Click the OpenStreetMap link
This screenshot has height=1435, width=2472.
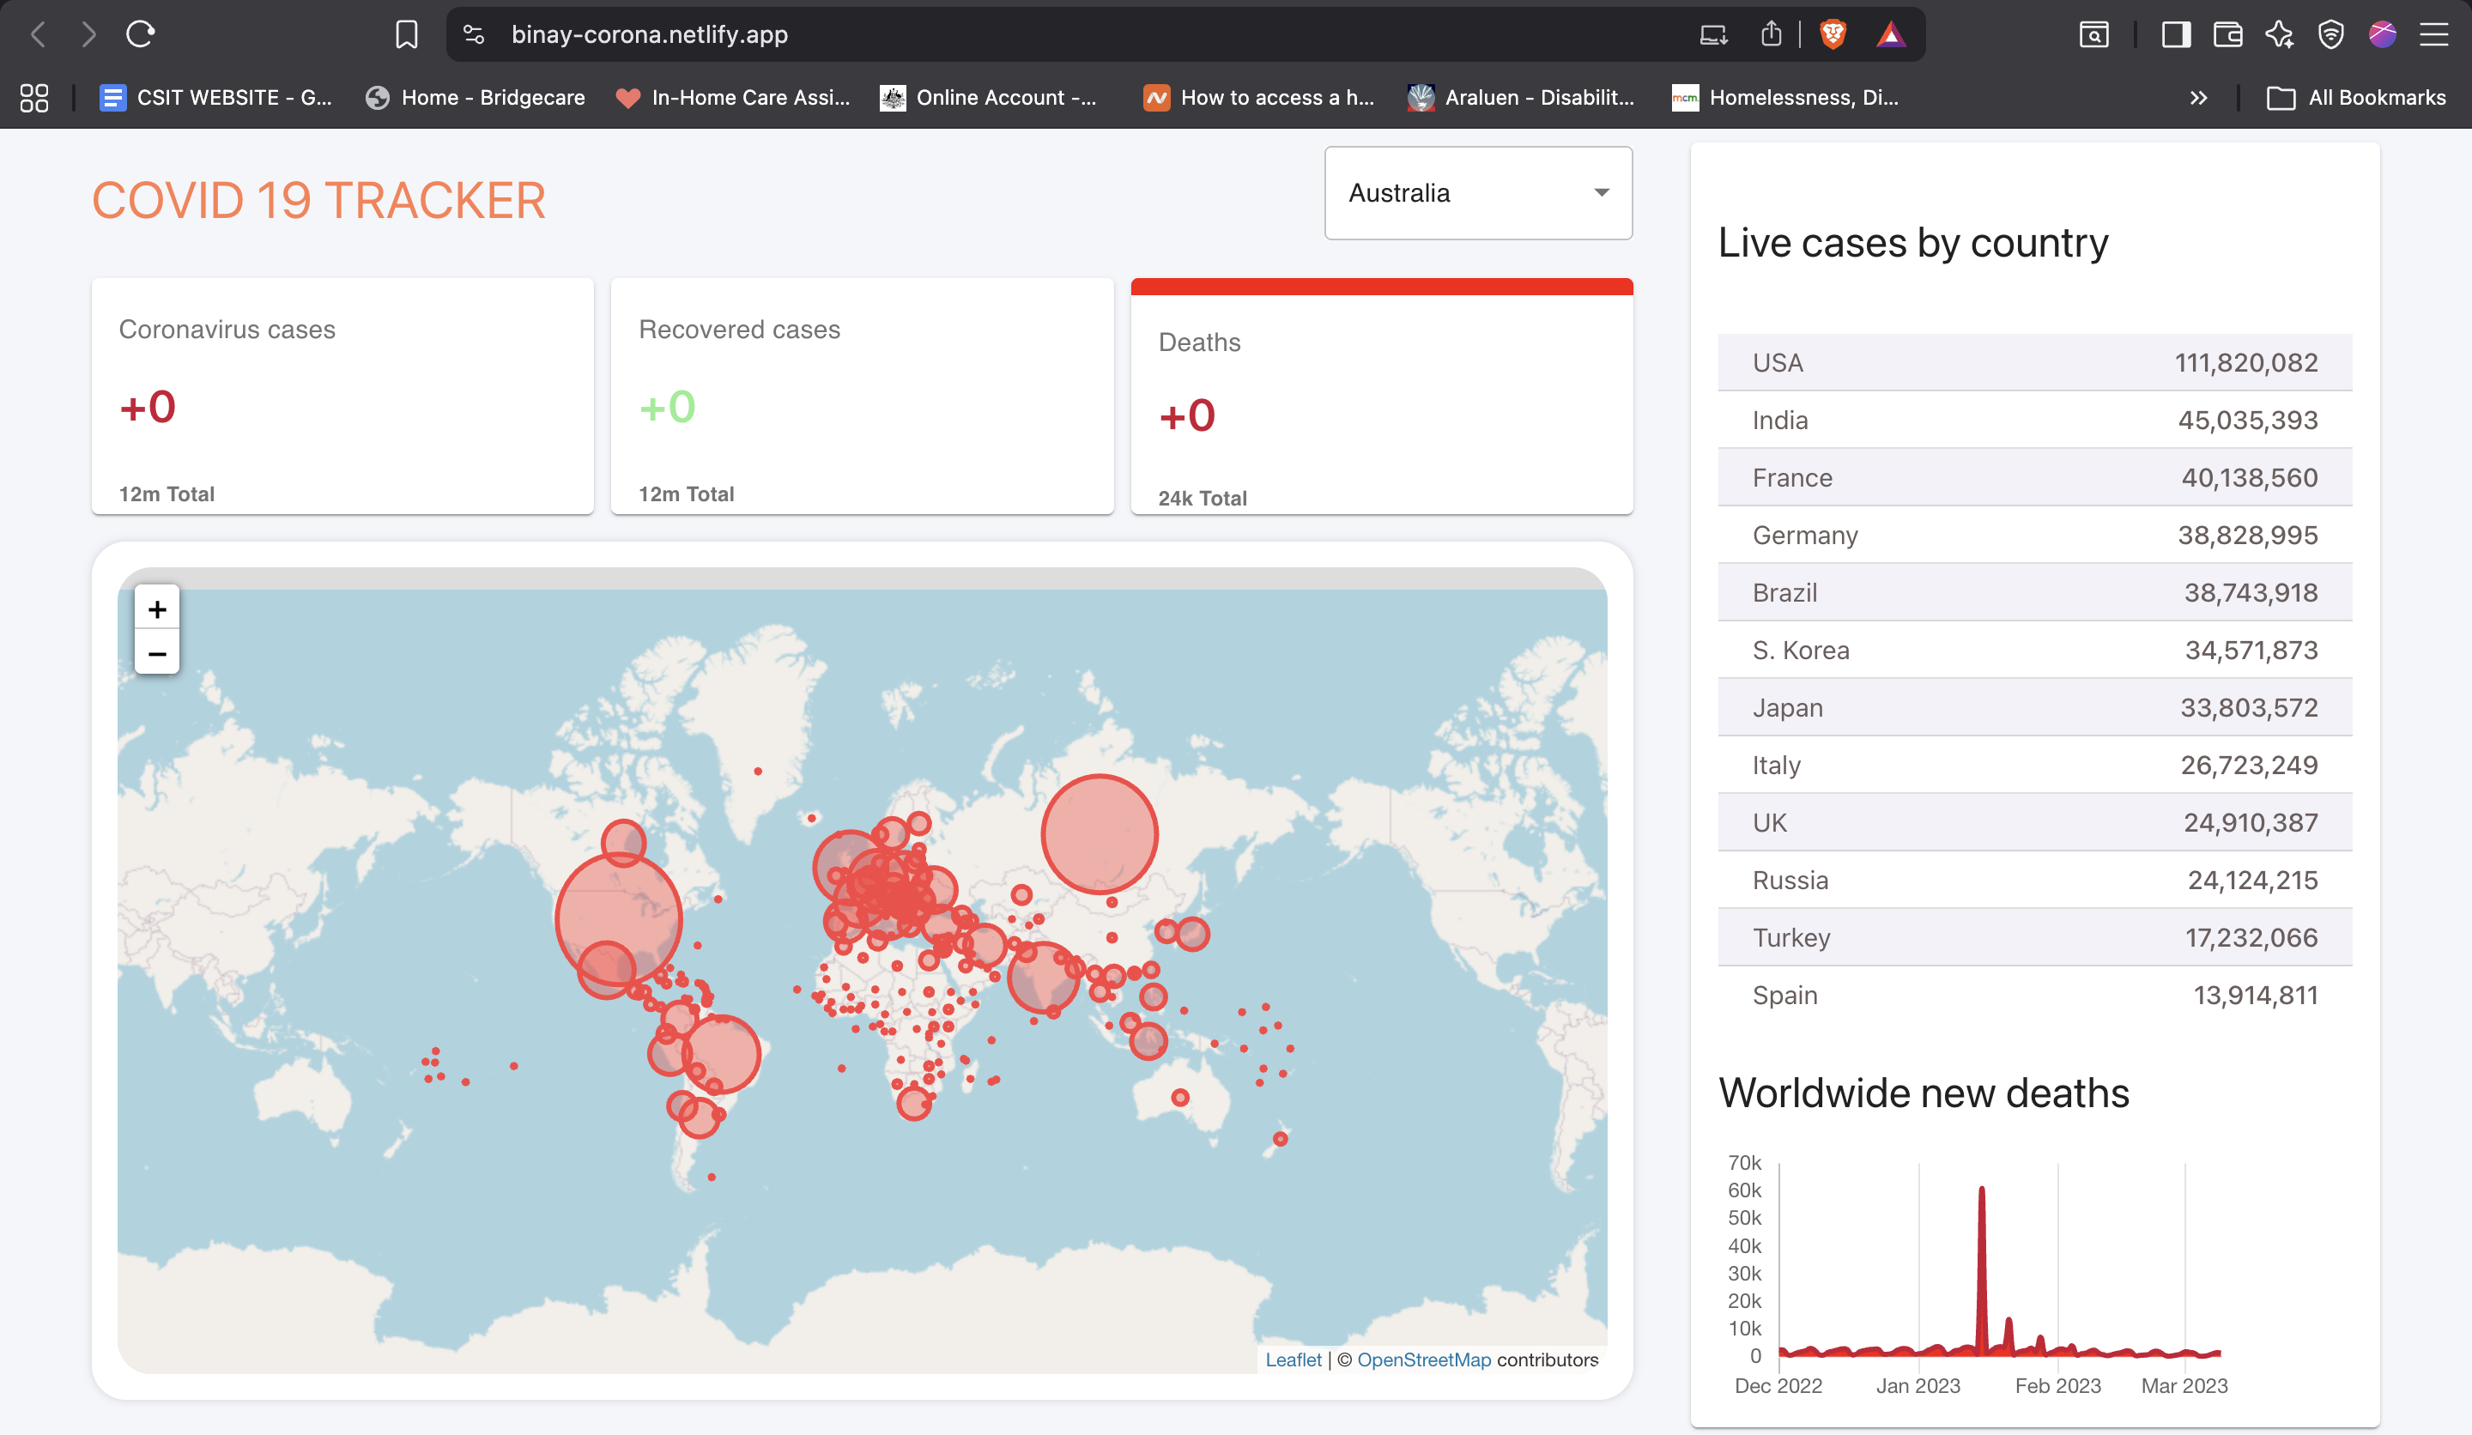(1423, 1359)
